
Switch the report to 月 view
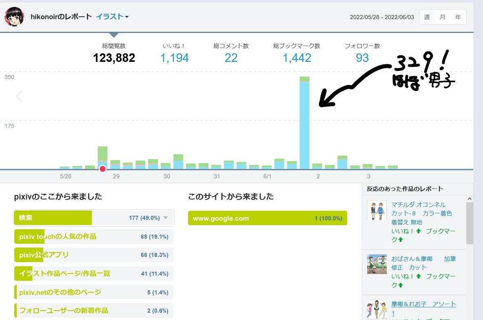pyautogui.click(x=442, y=17)
